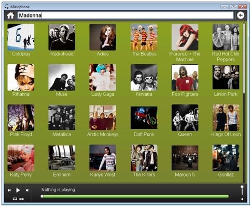Screen dimensions: 251x207
Task: Go to the Home screen
Action: pyautogui.click(x=10, y=16)
